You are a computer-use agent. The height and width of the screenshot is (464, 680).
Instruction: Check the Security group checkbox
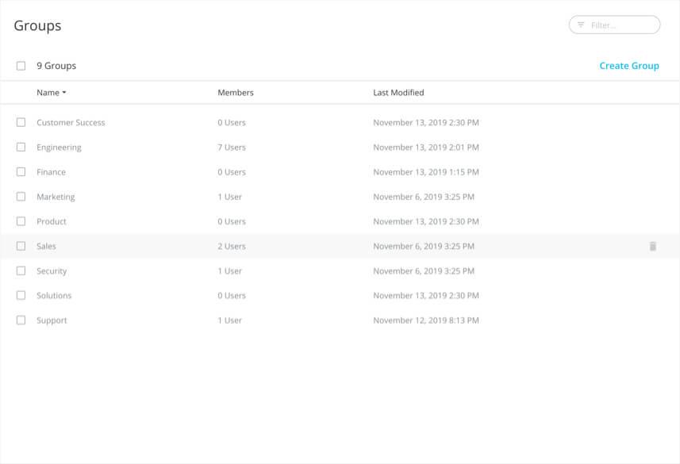tap(21, 270)
